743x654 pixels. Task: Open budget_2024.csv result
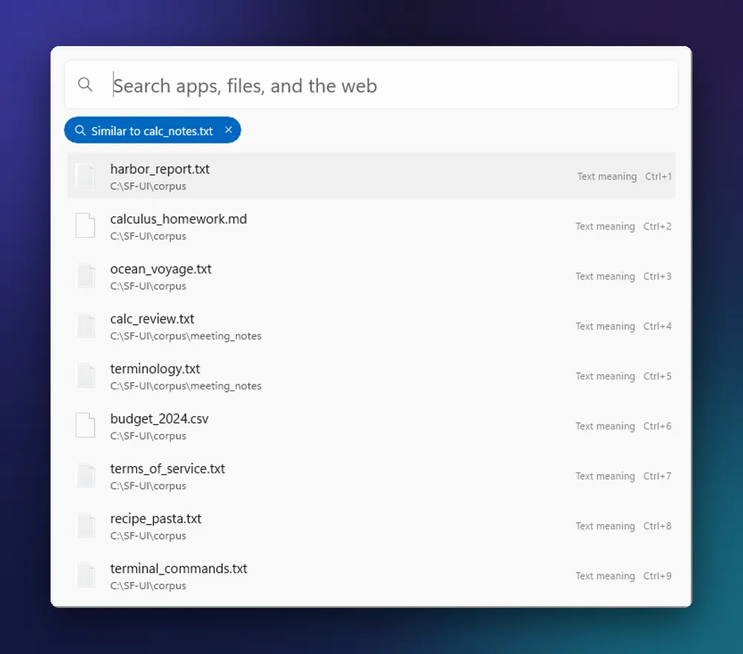[x=371, y=426]
